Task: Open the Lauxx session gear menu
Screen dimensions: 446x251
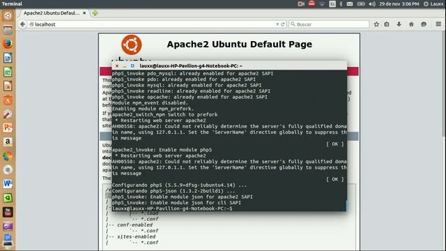Action: click(x=433, y=4)
